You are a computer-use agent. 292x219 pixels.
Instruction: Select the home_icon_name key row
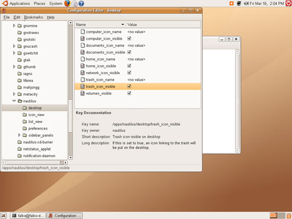(138, 59)
